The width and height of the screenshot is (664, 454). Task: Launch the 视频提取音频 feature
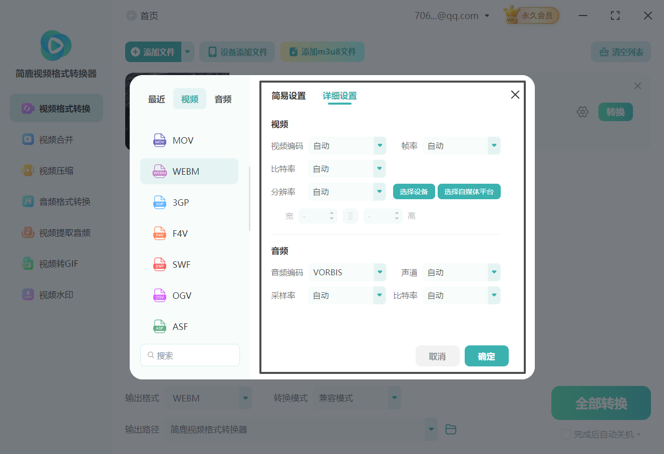[x=56, y=232]
